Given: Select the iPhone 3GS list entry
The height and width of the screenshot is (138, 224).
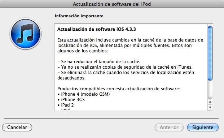Looking at the screenshot, I should [71, 100].
